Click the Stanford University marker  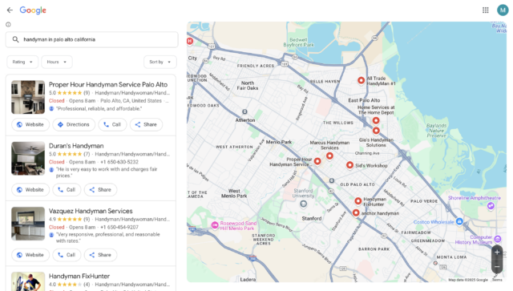pos(303,204)
